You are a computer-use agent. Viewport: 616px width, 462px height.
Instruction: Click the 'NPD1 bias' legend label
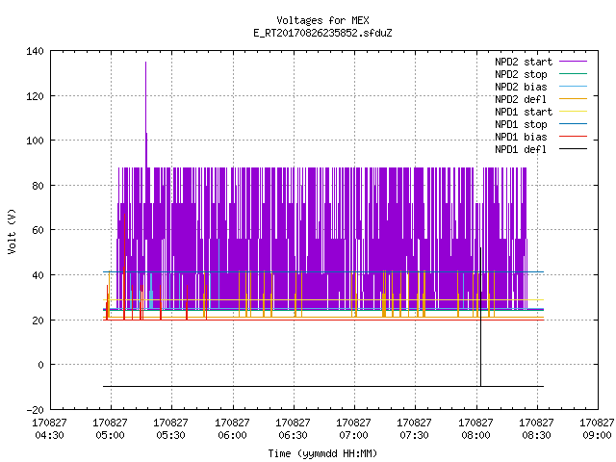(521, 137)
